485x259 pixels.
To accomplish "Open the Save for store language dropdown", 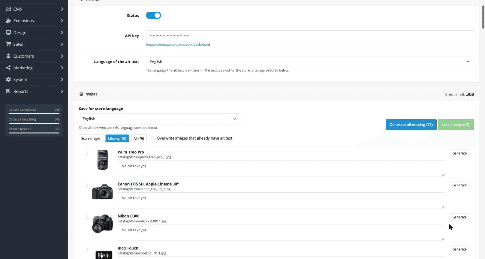I will click(160, 119).
